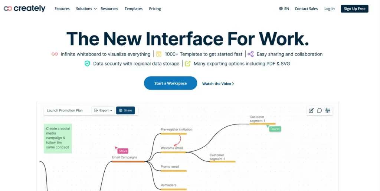Click the Start a Workspace button
The image size is (380, 191).
pyautogui.click(x=170, y=83)
